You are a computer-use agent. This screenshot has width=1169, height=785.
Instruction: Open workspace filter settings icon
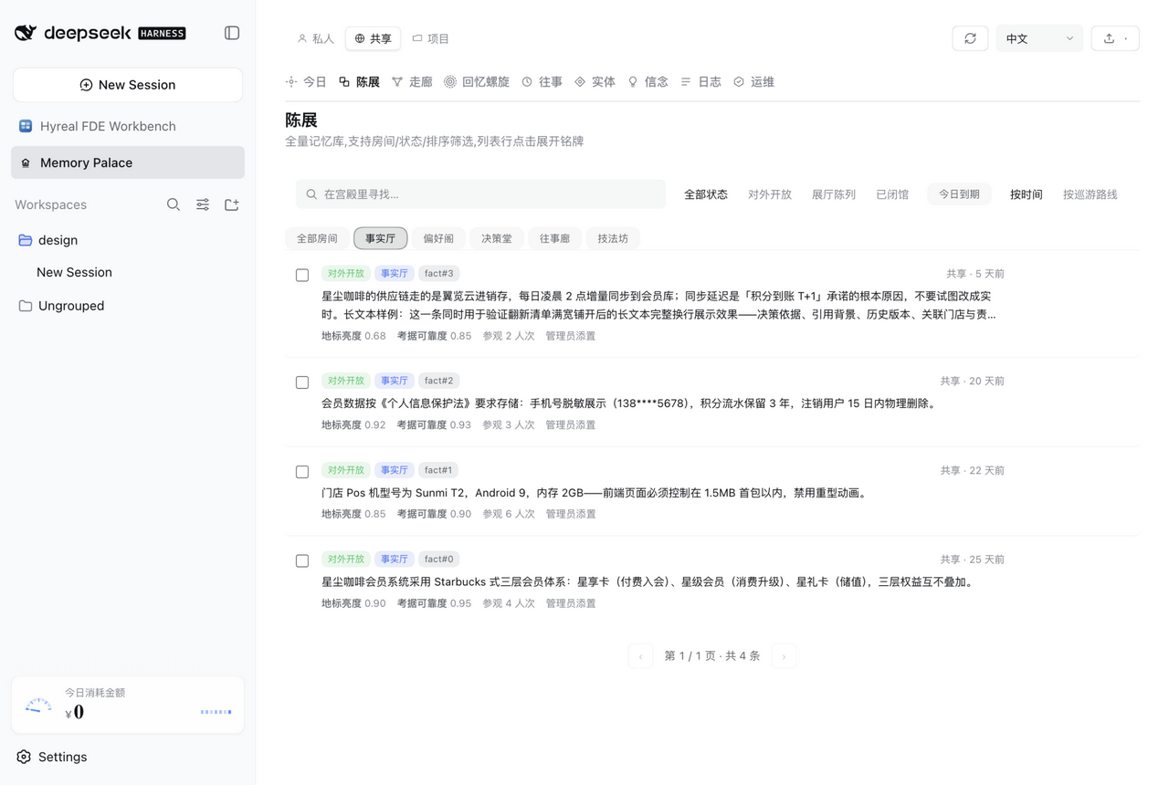coord(203,204)
